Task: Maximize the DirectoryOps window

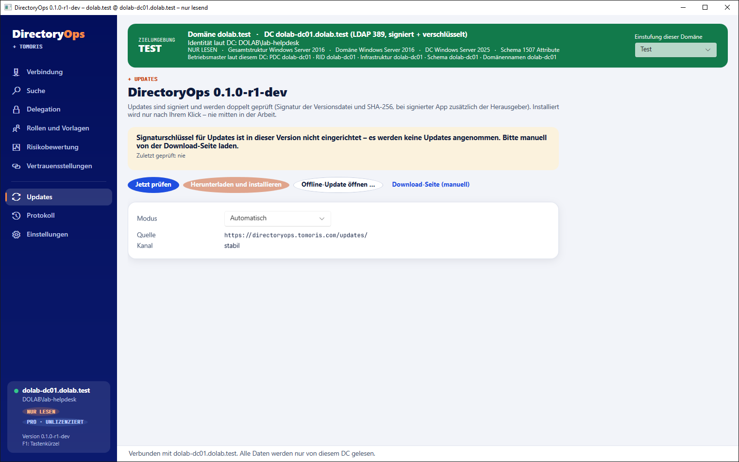Action: [x=705, y=7]
